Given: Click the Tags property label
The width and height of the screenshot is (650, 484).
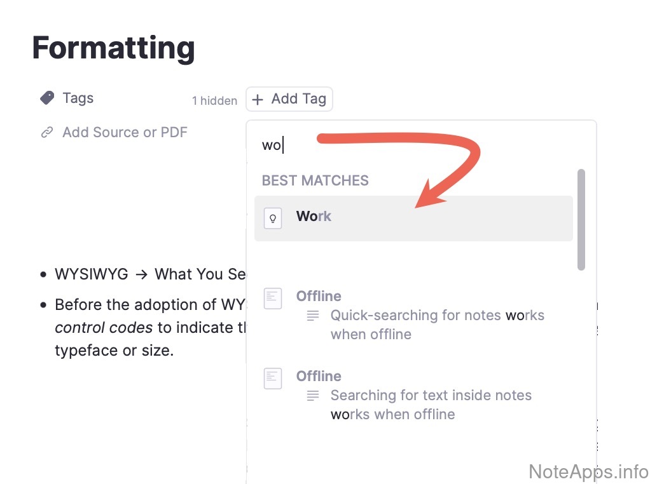Looking at the screenshot, I should pos(78,98).
